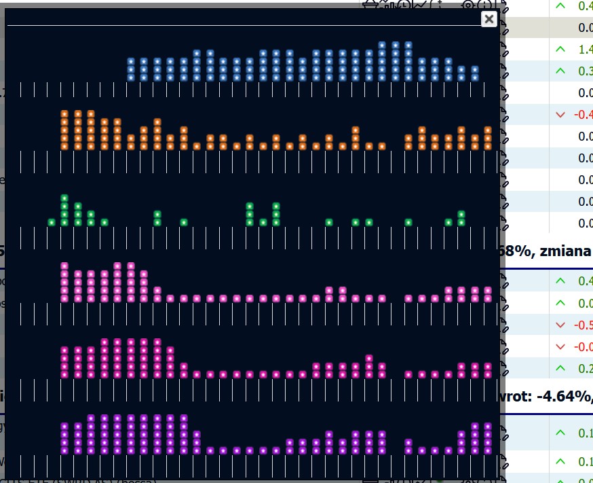The width and height of the screenshot is (593, 483).
Task: Click the green up arrow in the 0.2 row
Action: (x=560, y=368)
